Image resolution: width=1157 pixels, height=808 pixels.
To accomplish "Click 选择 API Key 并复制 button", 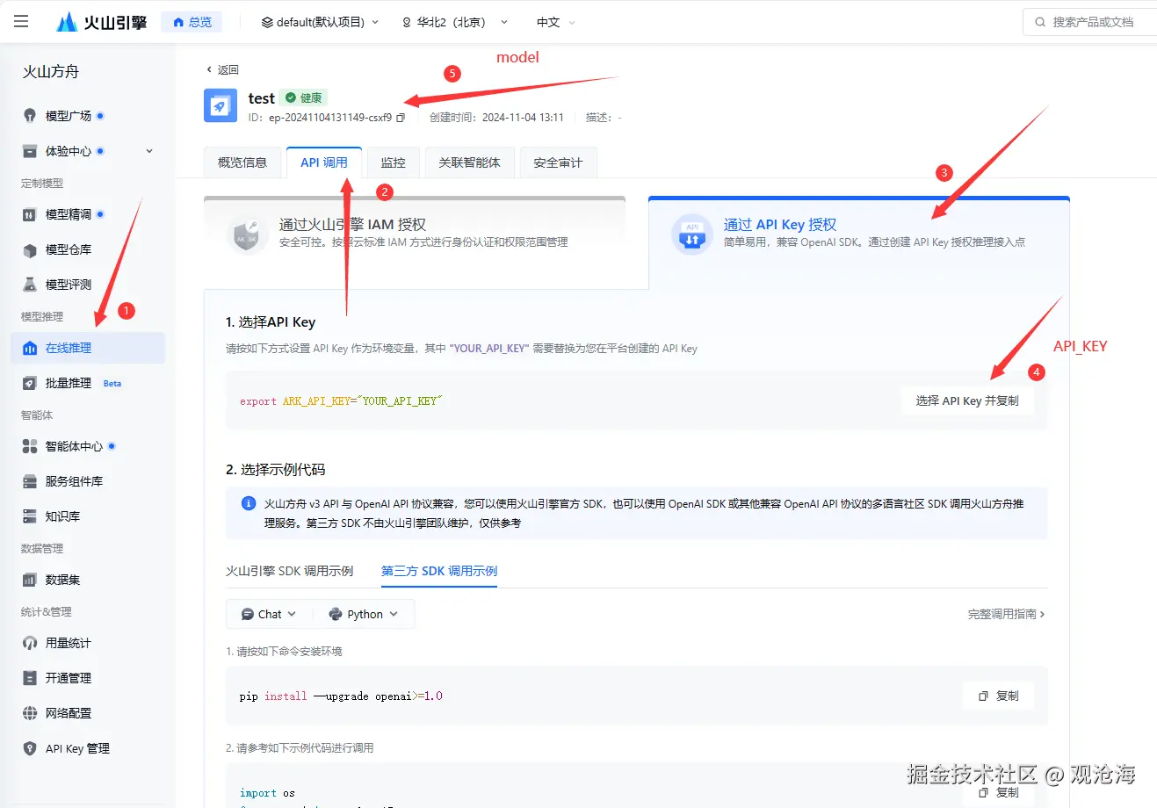I will pyautogui.click(x=967, y=400).
